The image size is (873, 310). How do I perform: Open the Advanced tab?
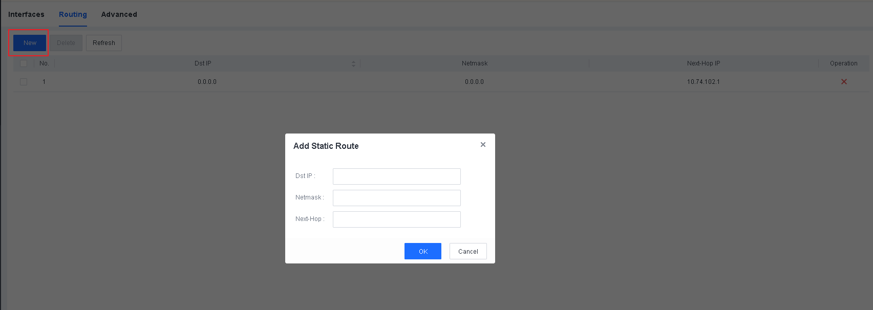[x=119, y=14]
